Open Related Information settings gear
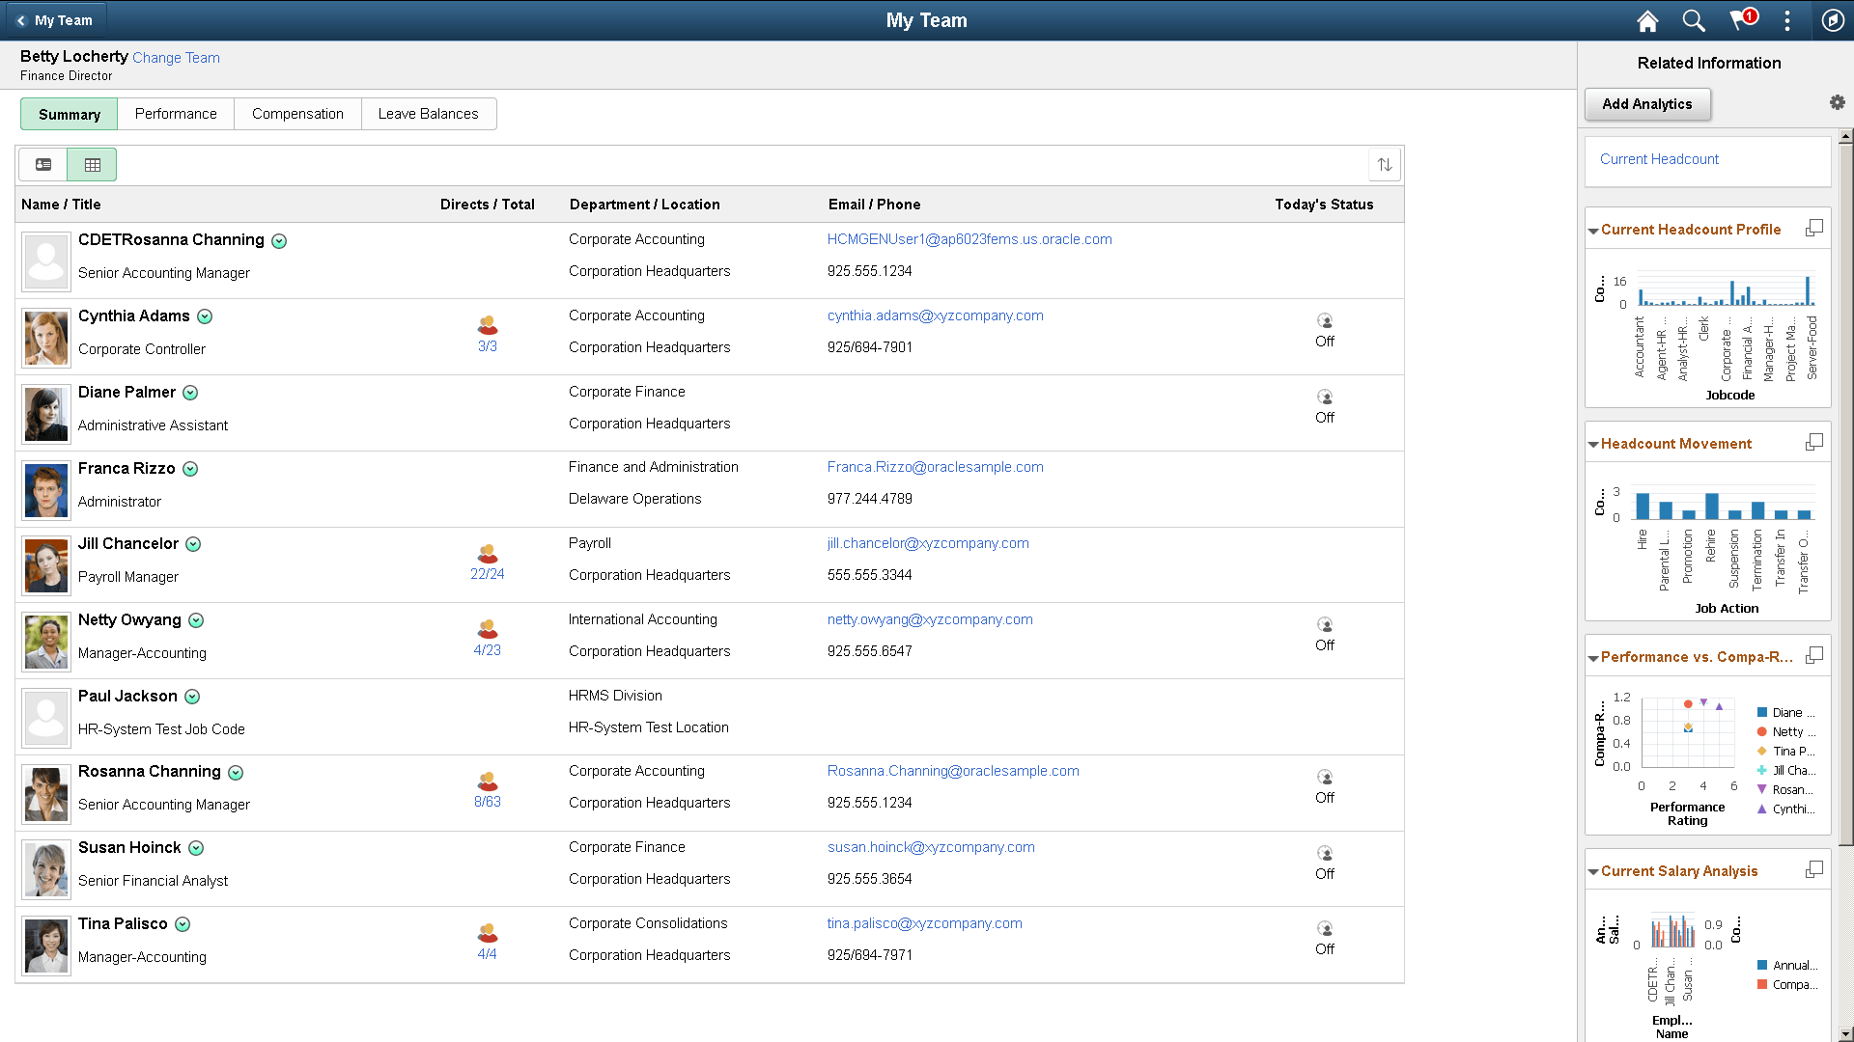Viewport: 1854px width, 1042px height. pyautogui.click(x=1838, y=101)
